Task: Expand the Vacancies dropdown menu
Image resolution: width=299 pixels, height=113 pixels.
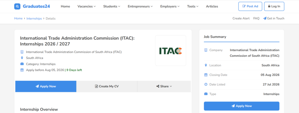Action: click(x=86, y=6)
